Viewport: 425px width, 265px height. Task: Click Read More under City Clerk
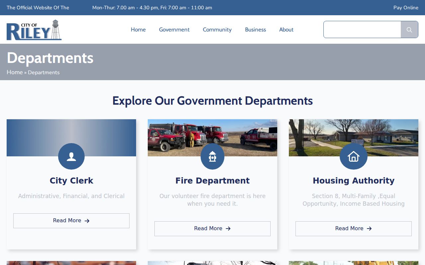pyautogui.click(x=71, y=221)
